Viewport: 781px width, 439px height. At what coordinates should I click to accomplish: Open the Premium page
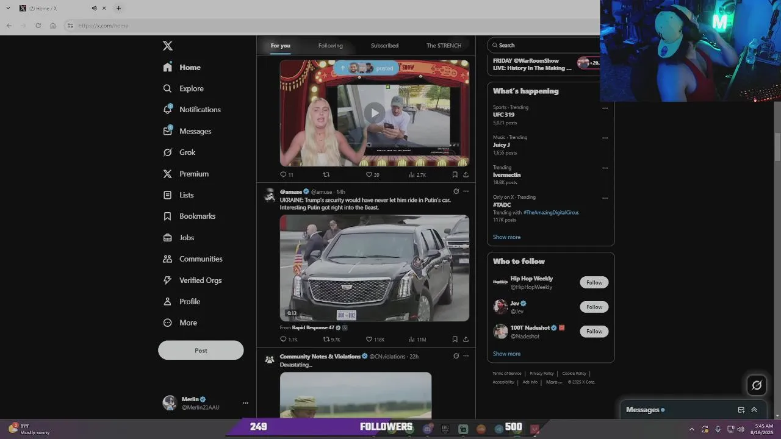pos(185,174)
